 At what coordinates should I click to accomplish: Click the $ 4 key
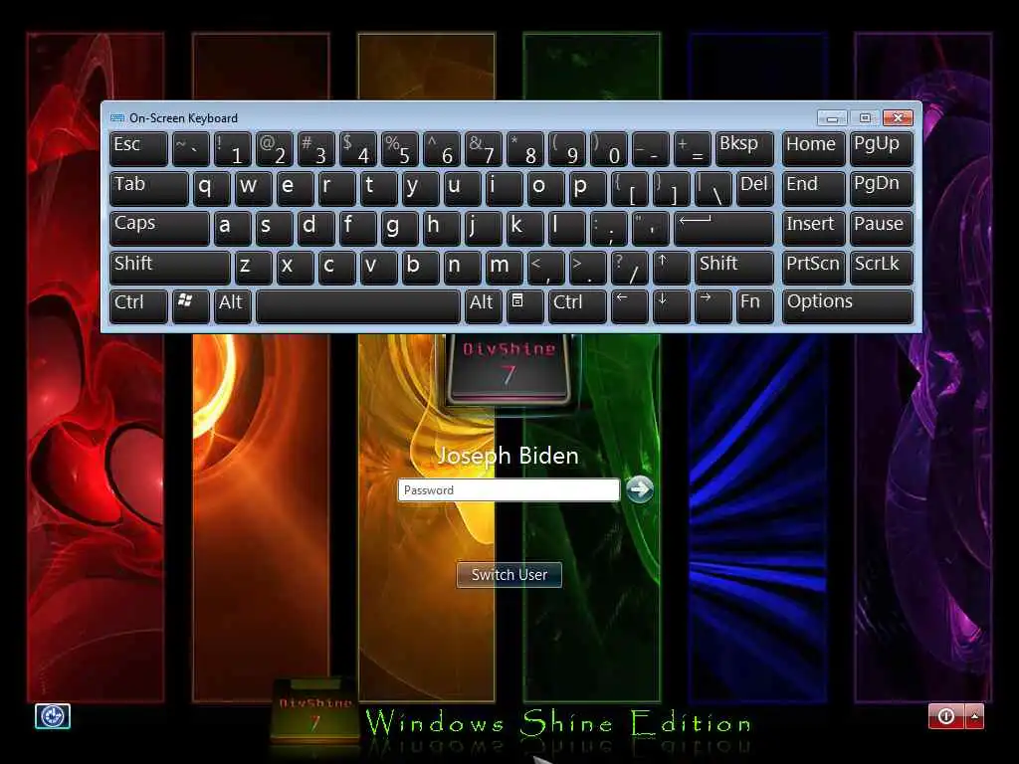(357, 149)
